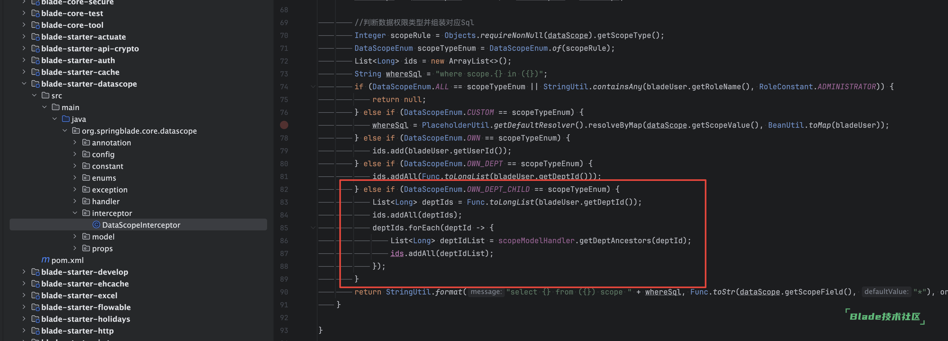948x341 pixels.
Task: Select the blade-core-tool module row
Action: coord(138,25)
